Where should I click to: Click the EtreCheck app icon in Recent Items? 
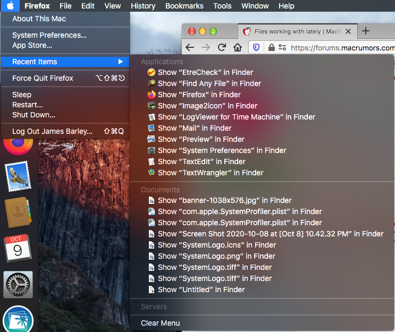(x=152, y=72)
